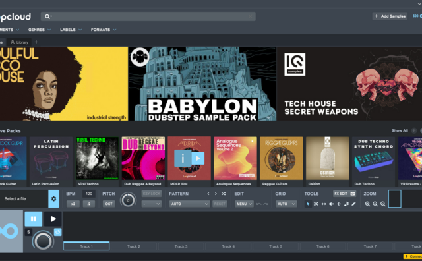The width and height of the screenshot is (422, 261).
Task: Click the BPM 120 value field
Action: (x=89, y=194)
